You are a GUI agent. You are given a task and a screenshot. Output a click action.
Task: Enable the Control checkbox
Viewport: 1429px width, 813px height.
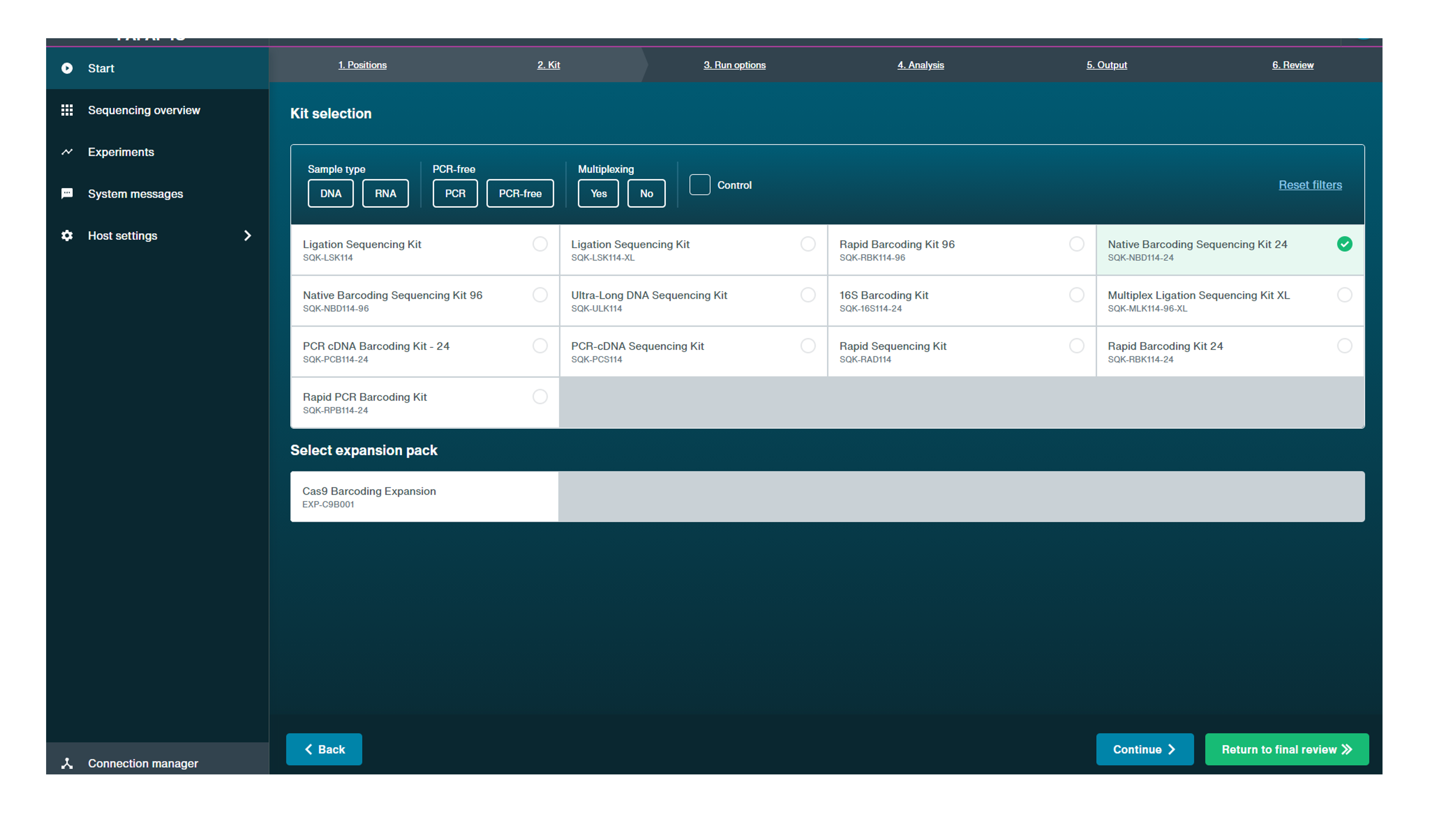700,185
